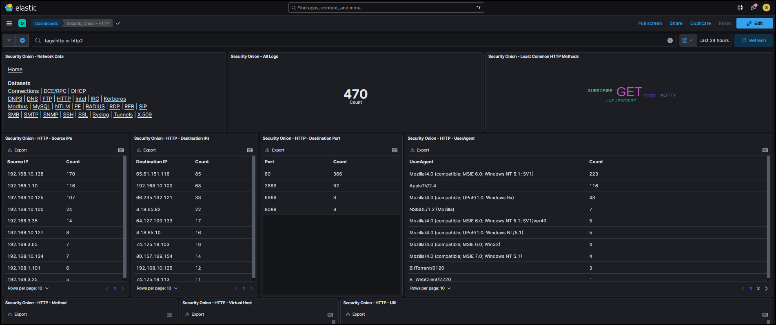Click the Elastic logo
Image resolution: width=776 pixels, height=325 pixels.
pos(21,8)
